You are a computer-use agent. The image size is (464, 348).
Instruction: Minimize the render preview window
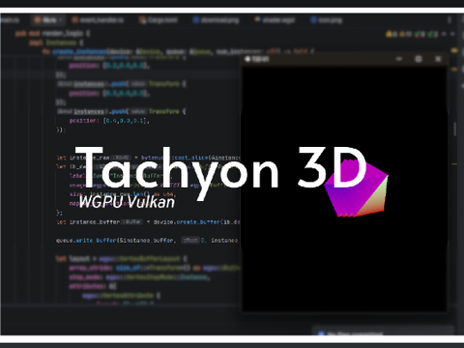[399, 59]
